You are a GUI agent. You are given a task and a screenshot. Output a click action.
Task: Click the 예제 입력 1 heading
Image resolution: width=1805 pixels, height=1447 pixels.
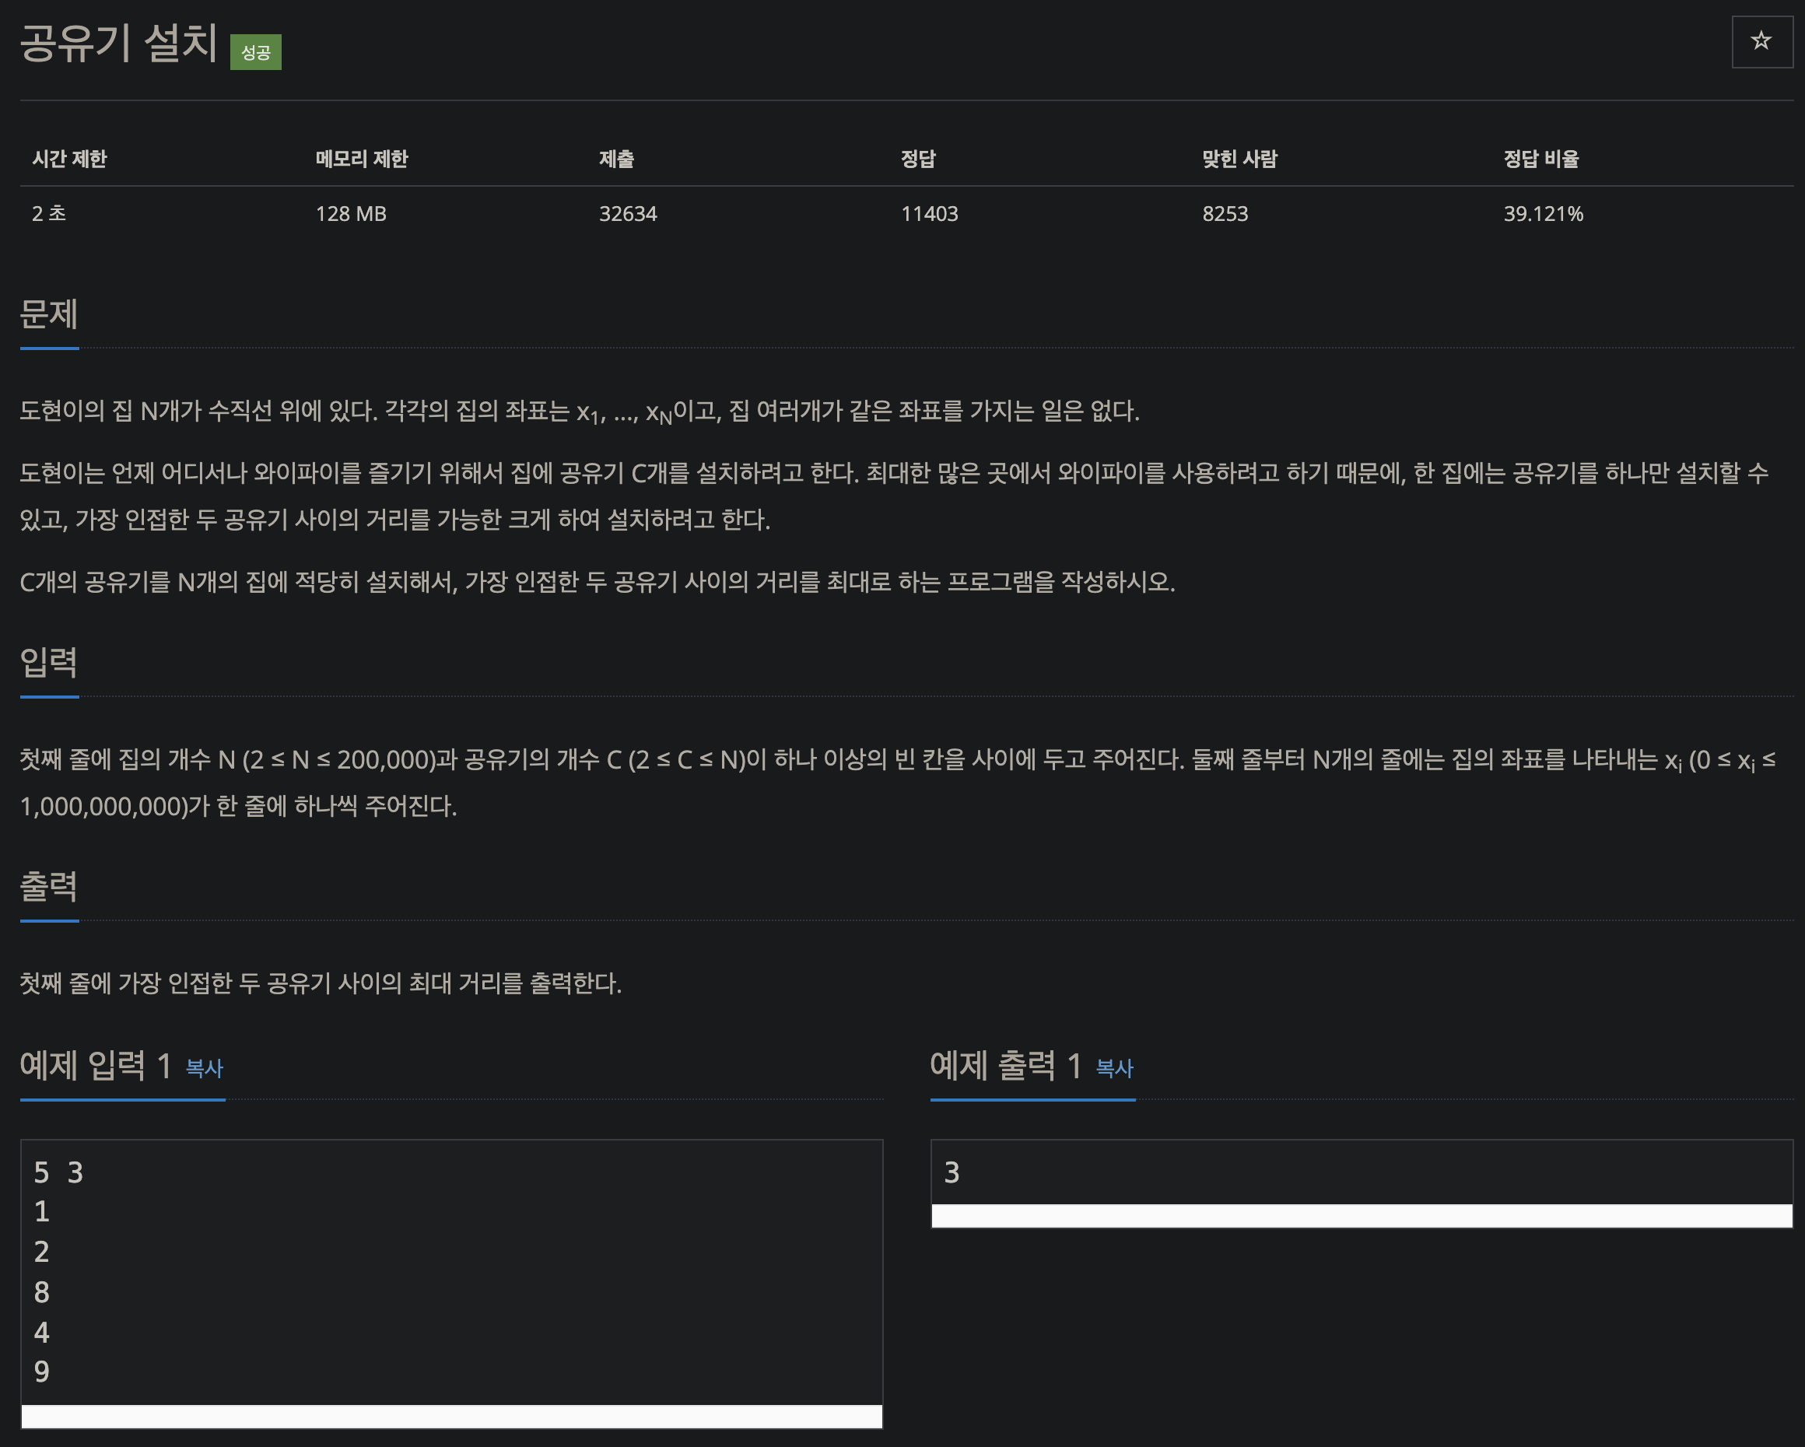point(96,1067)
